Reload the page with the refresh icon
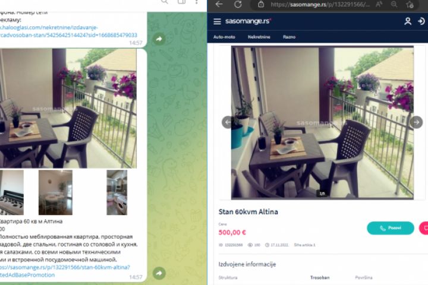Screen dimensions: 428x285 pos(238,4)
